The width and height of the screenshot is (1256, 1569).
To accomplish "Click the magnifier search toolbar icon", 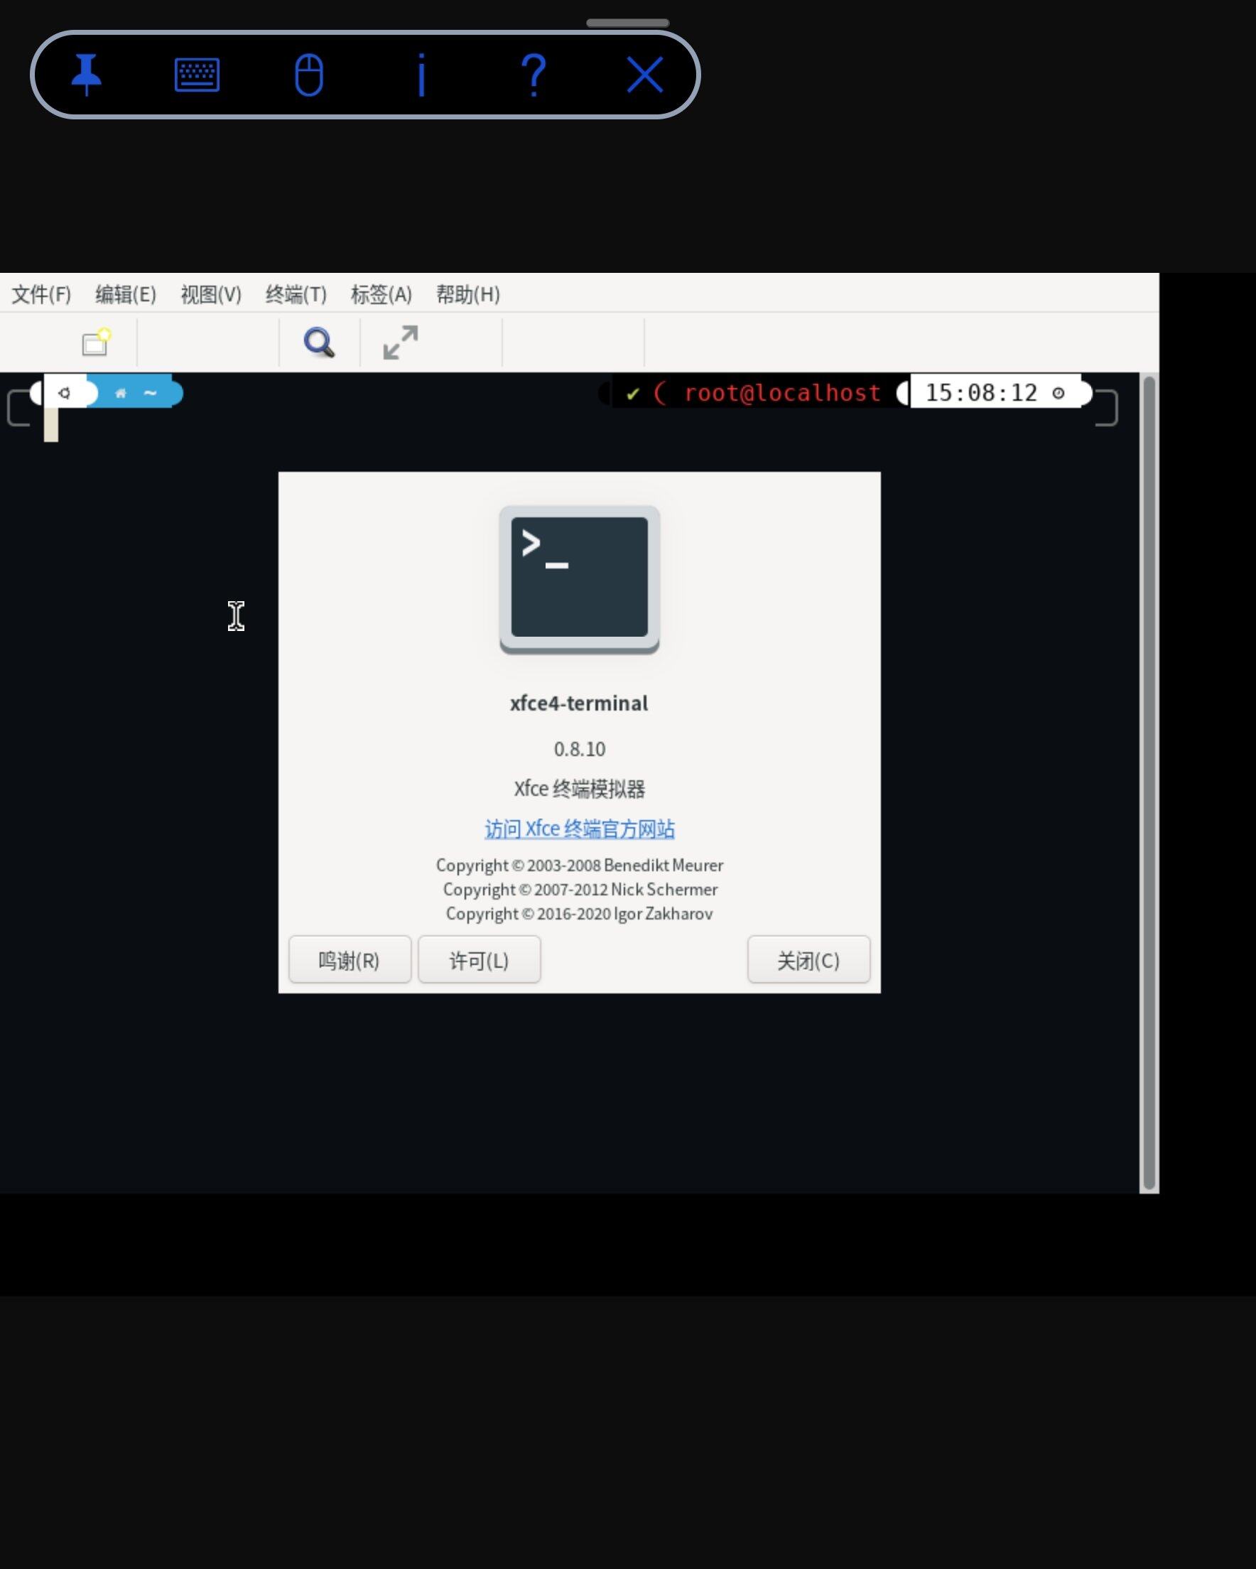I will point(319,342).
